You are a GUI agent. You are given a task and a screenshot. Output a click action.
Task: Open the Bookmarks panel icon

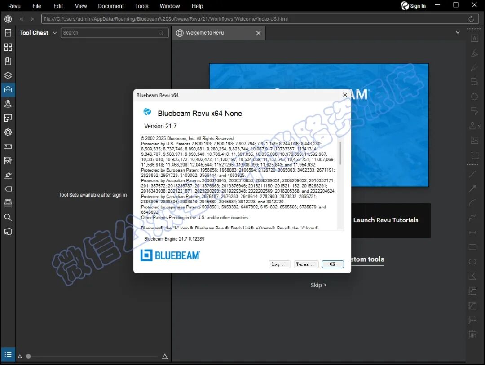tap(8, 61)
